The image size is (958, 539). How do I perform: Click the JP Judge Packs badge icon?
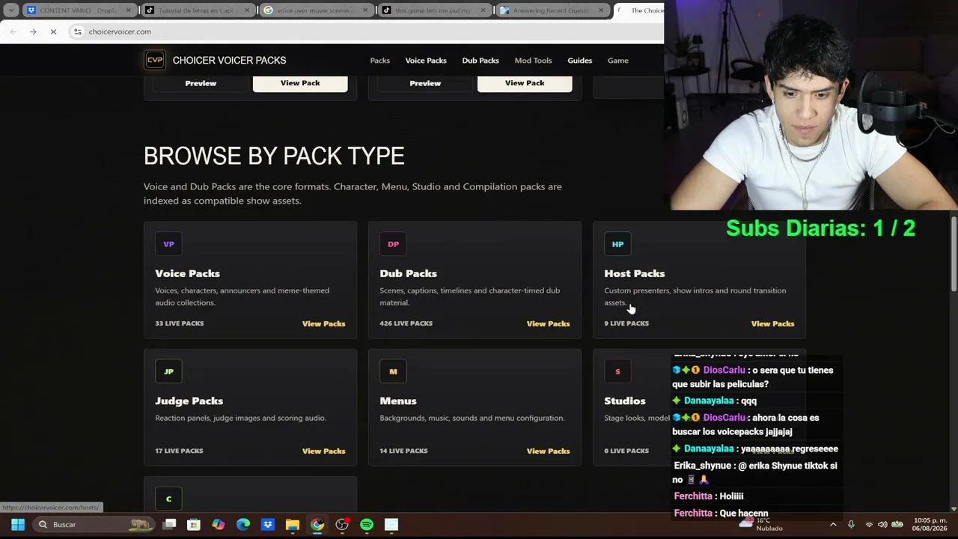168,371
